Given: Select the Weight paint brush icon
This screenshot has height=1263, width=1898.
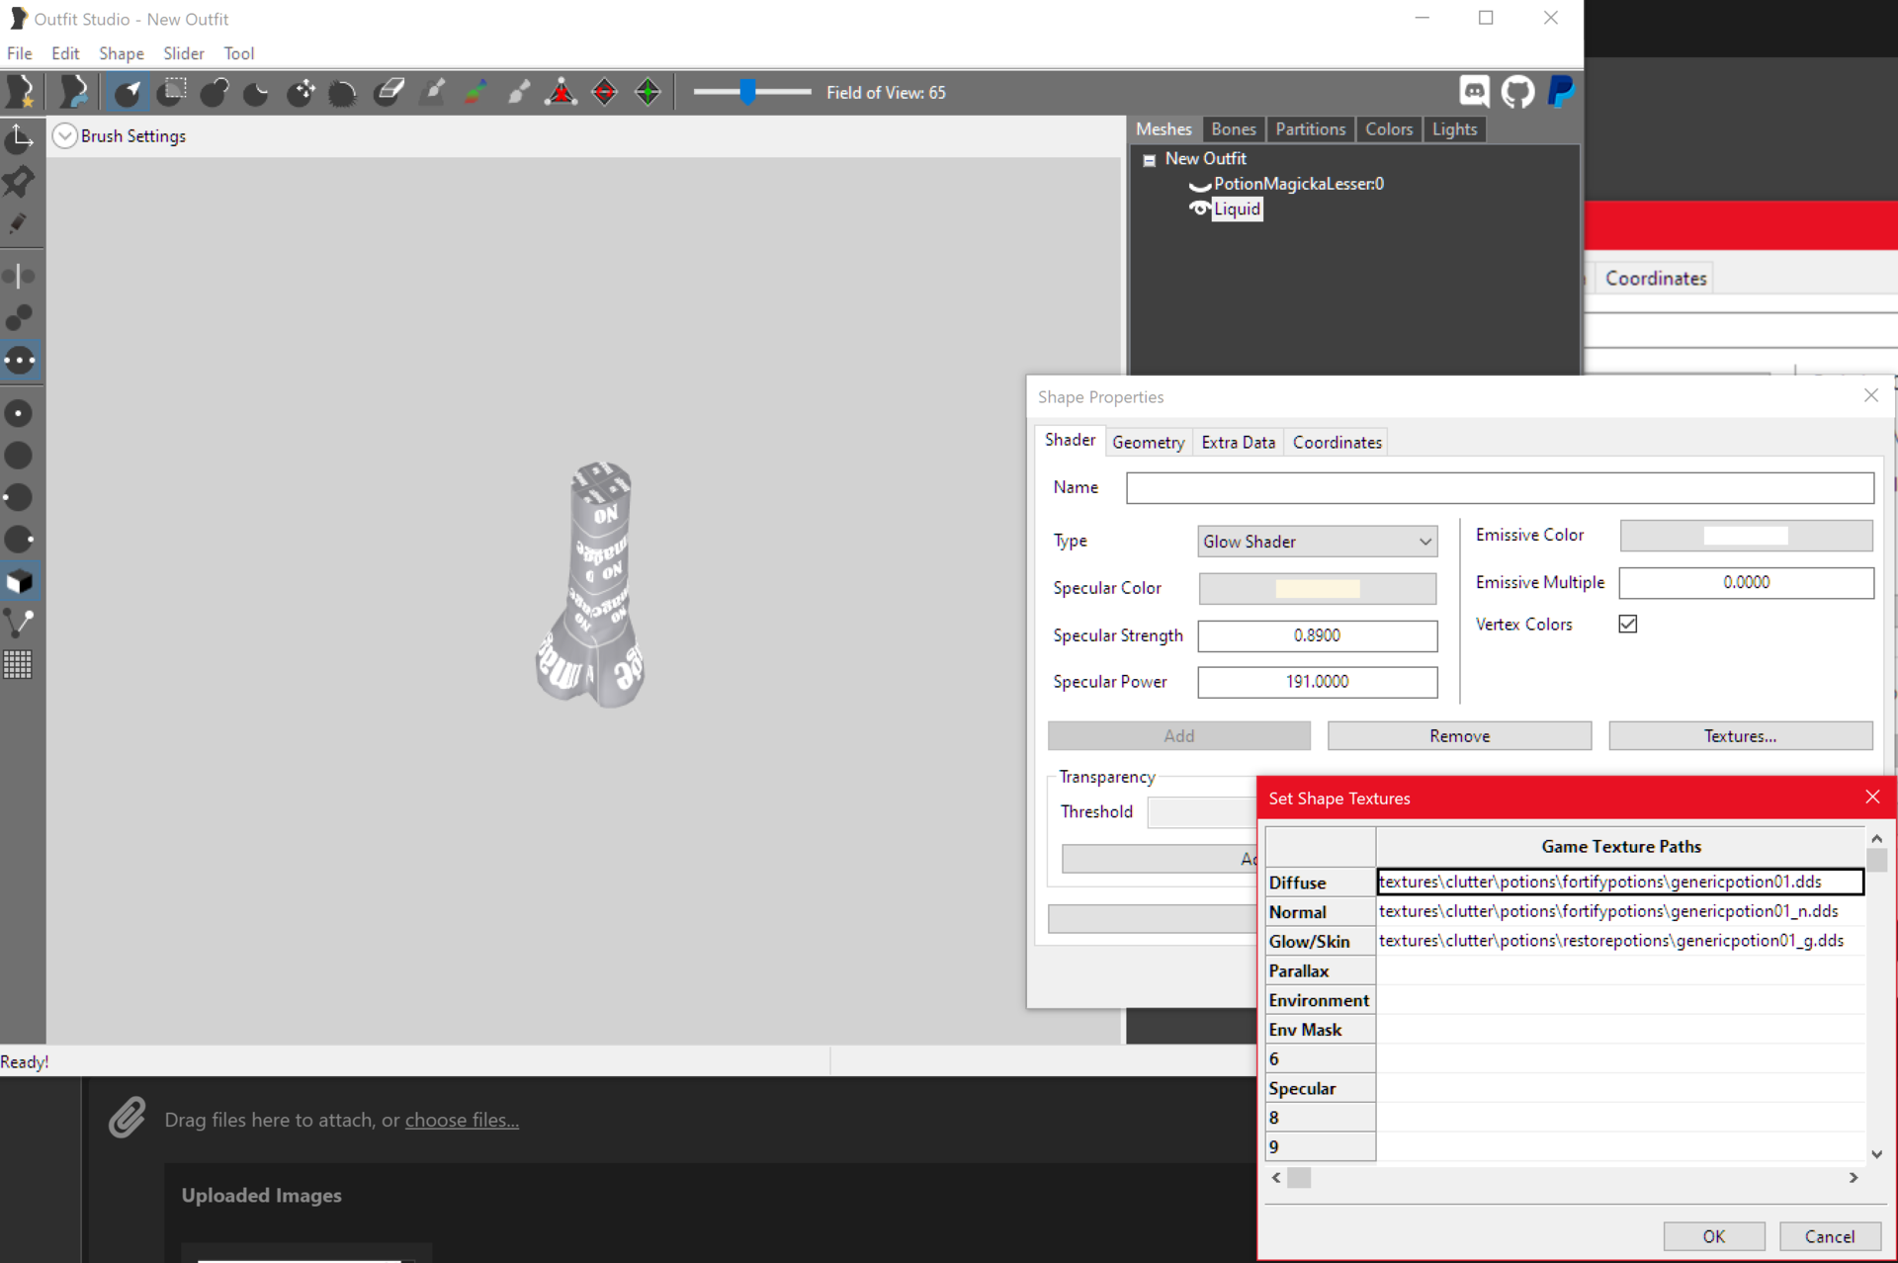Looking at the screenshot, I should [x=434, y=92].
